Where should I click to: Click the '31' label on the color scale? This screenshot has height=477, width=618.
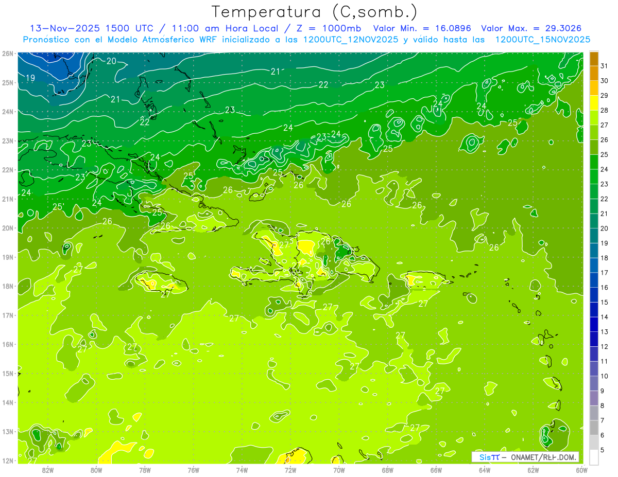click(x=605, y=66)
